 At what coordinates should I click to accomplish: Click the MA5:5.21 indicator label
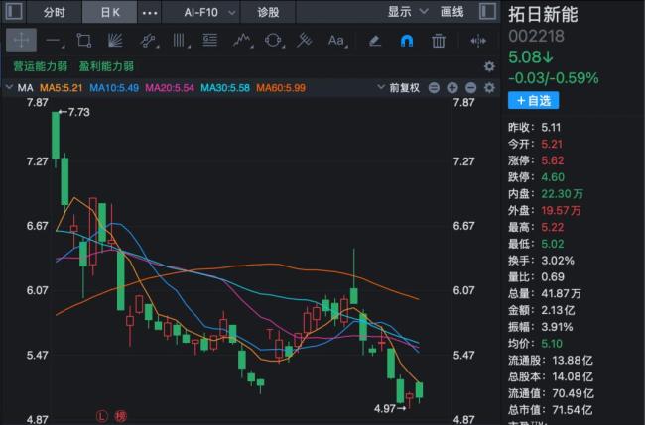(61, 87)
